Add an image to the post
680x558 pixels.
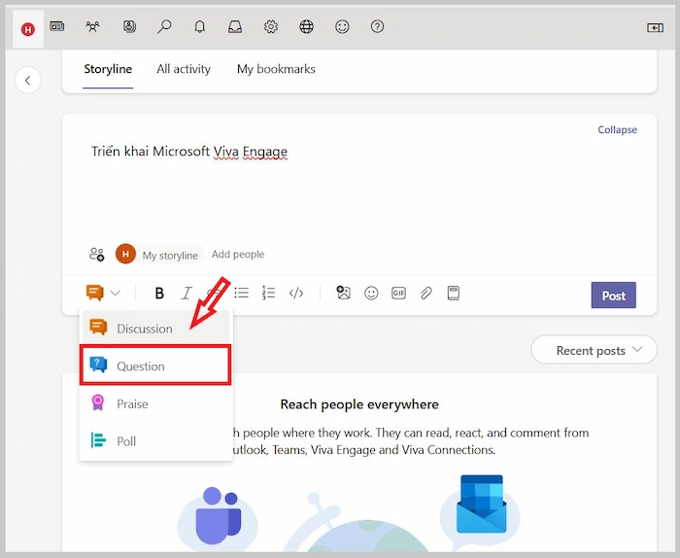coord(343,293)
